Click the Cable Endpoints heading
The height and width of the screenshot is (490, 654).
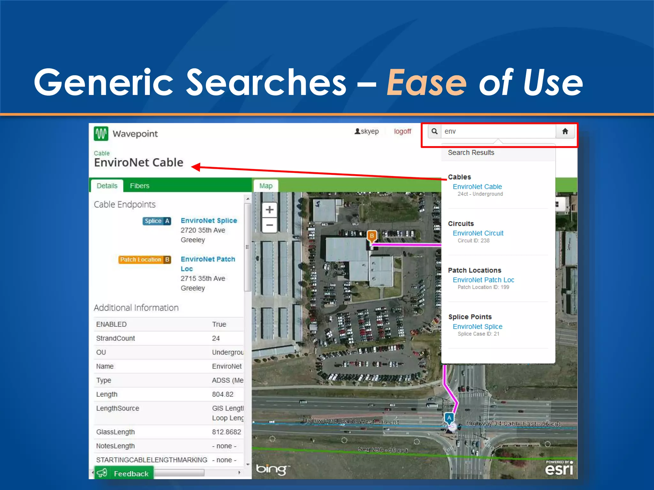click(125, 204)
